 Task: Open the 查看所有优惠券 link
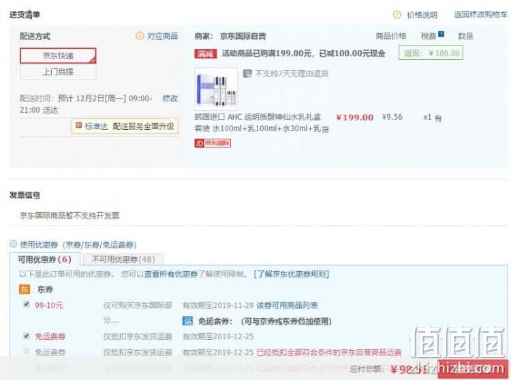(171, 274)
